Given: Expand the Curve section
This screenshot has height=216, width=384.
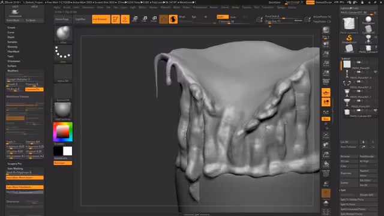Looking at the screenshot, I should pyautogui.click(x=11, y=32).
